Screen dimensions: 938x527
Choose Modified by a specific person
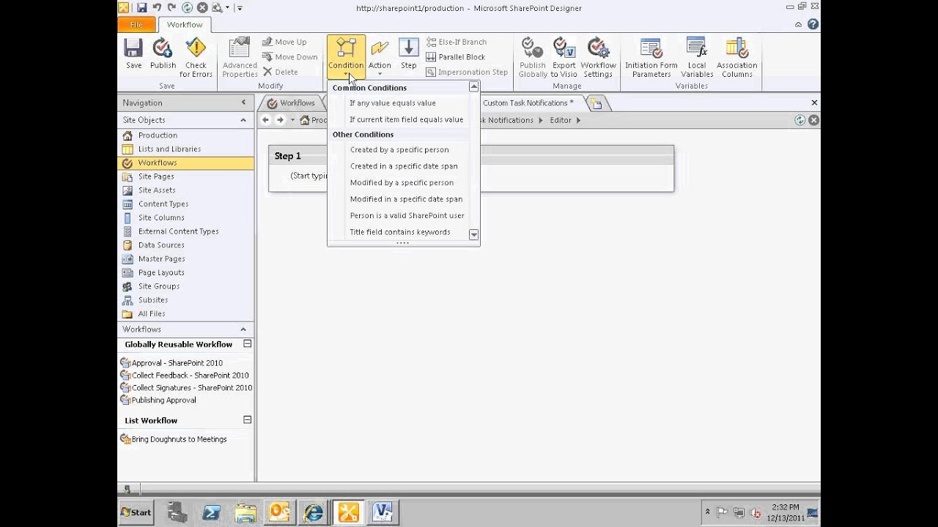403,183
